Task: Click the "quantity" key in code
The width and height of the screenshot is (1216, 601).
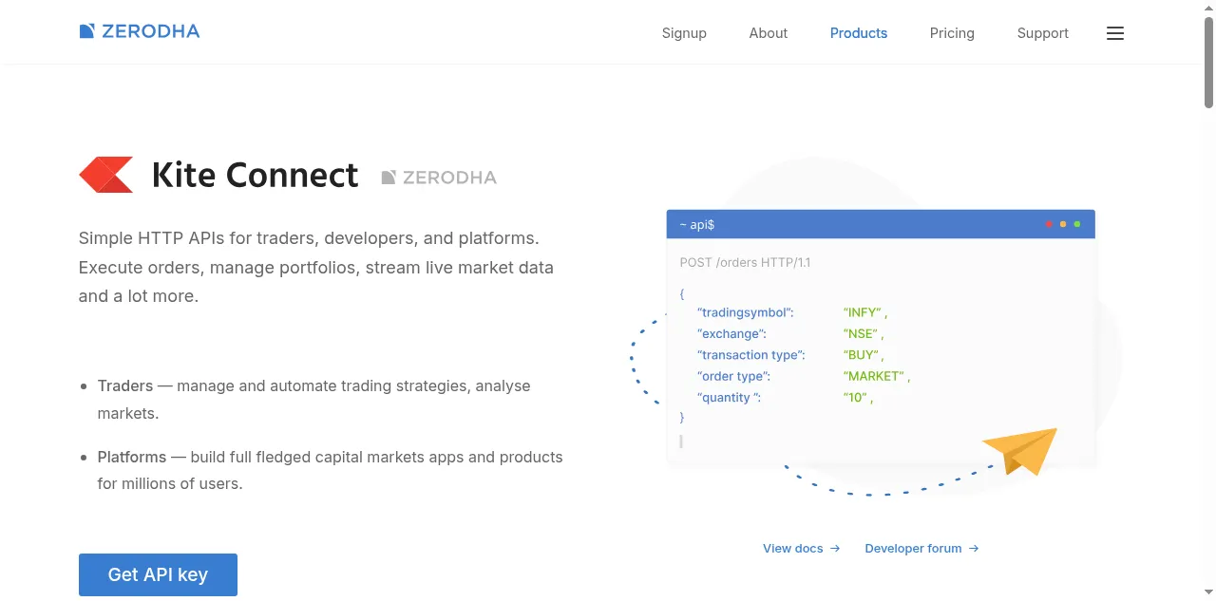Action: [x=729, y=398]
